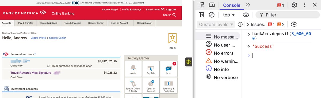Image resolution: width=321 pixels, height=98 pixels.
Task: Click the $1,028.22 balance
Action: 110,73
